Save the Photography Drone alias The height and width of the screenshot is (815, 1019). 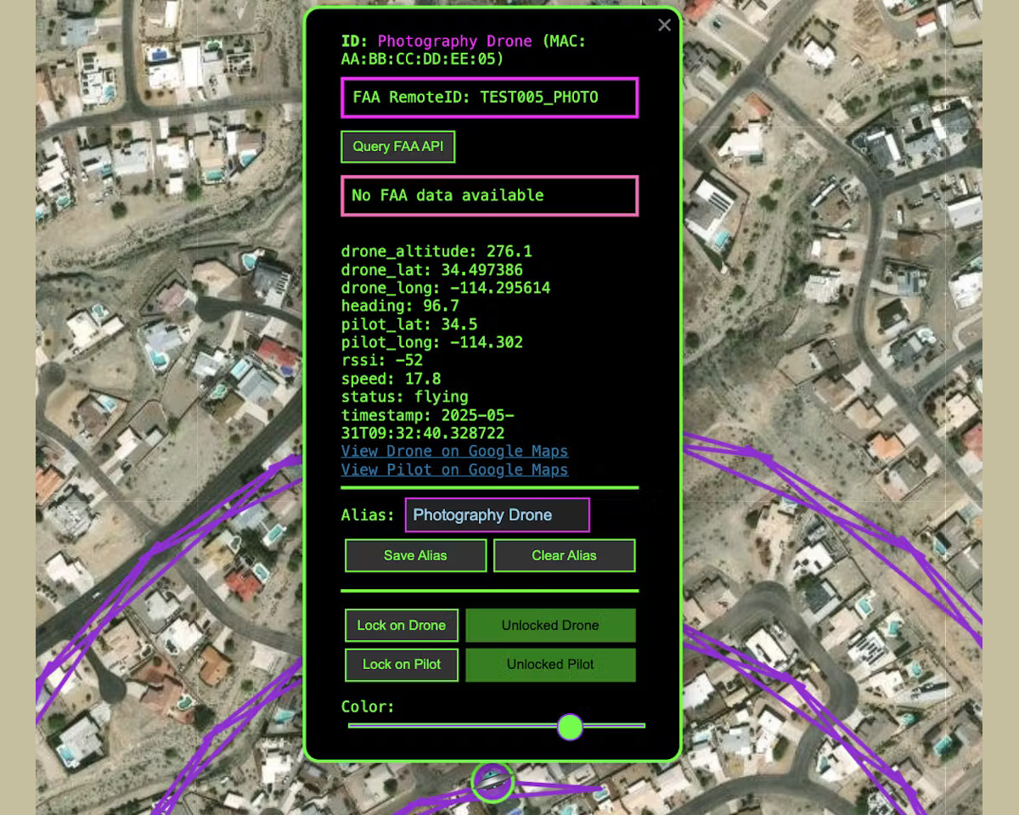[415, 556]
